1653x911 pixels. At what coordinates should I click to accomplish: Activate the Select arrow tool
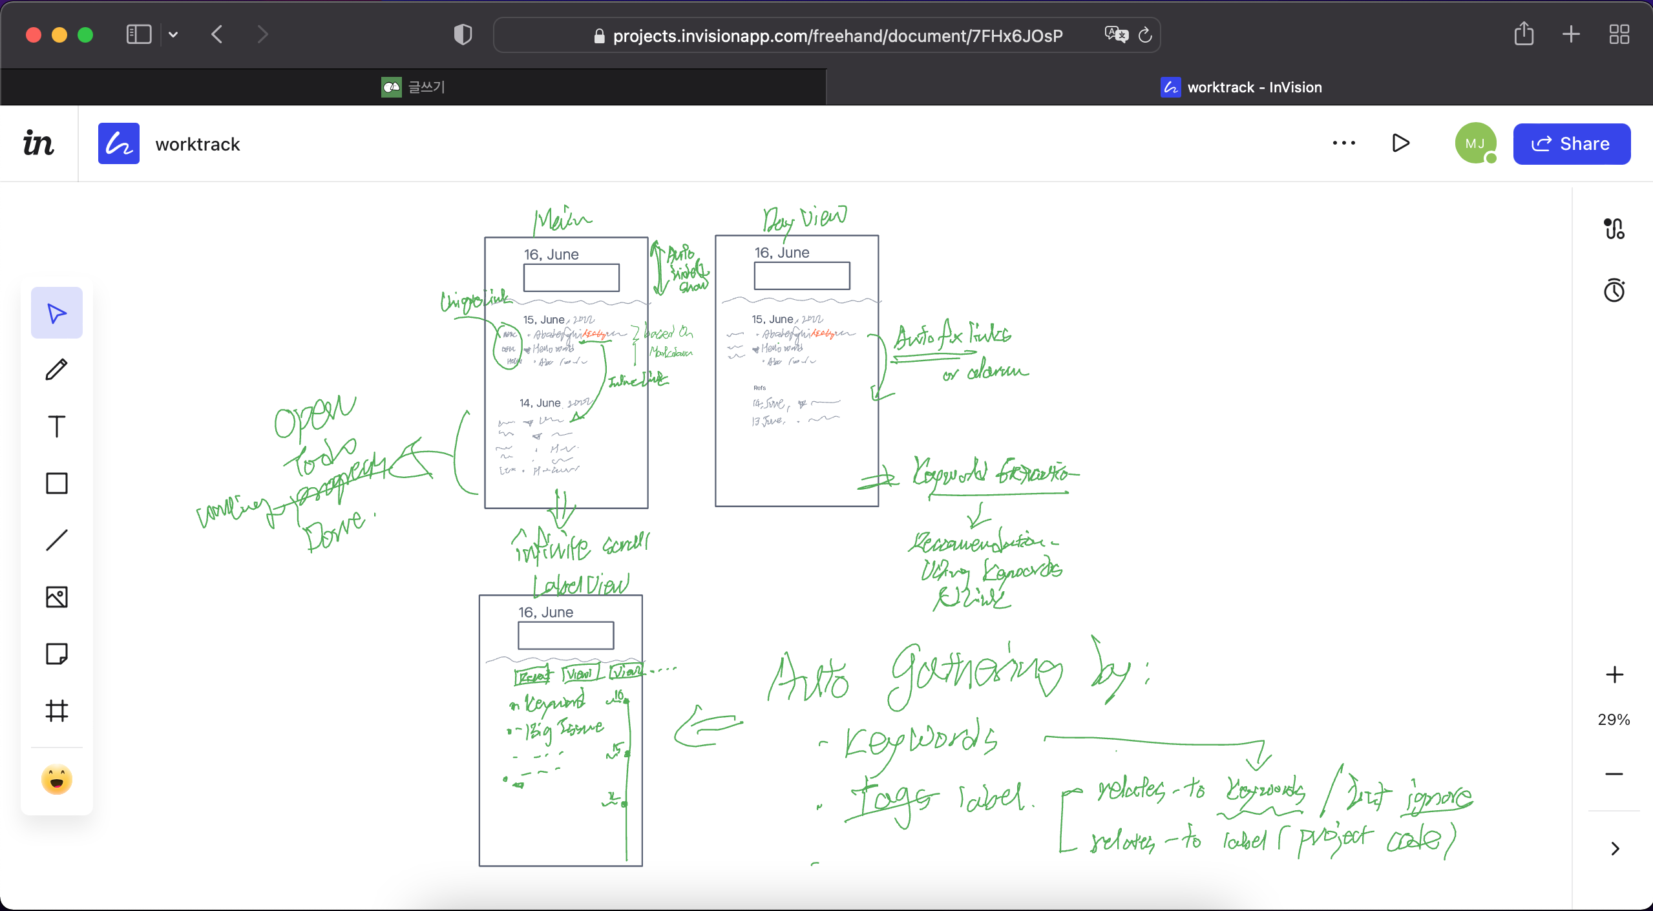[57, 313]
